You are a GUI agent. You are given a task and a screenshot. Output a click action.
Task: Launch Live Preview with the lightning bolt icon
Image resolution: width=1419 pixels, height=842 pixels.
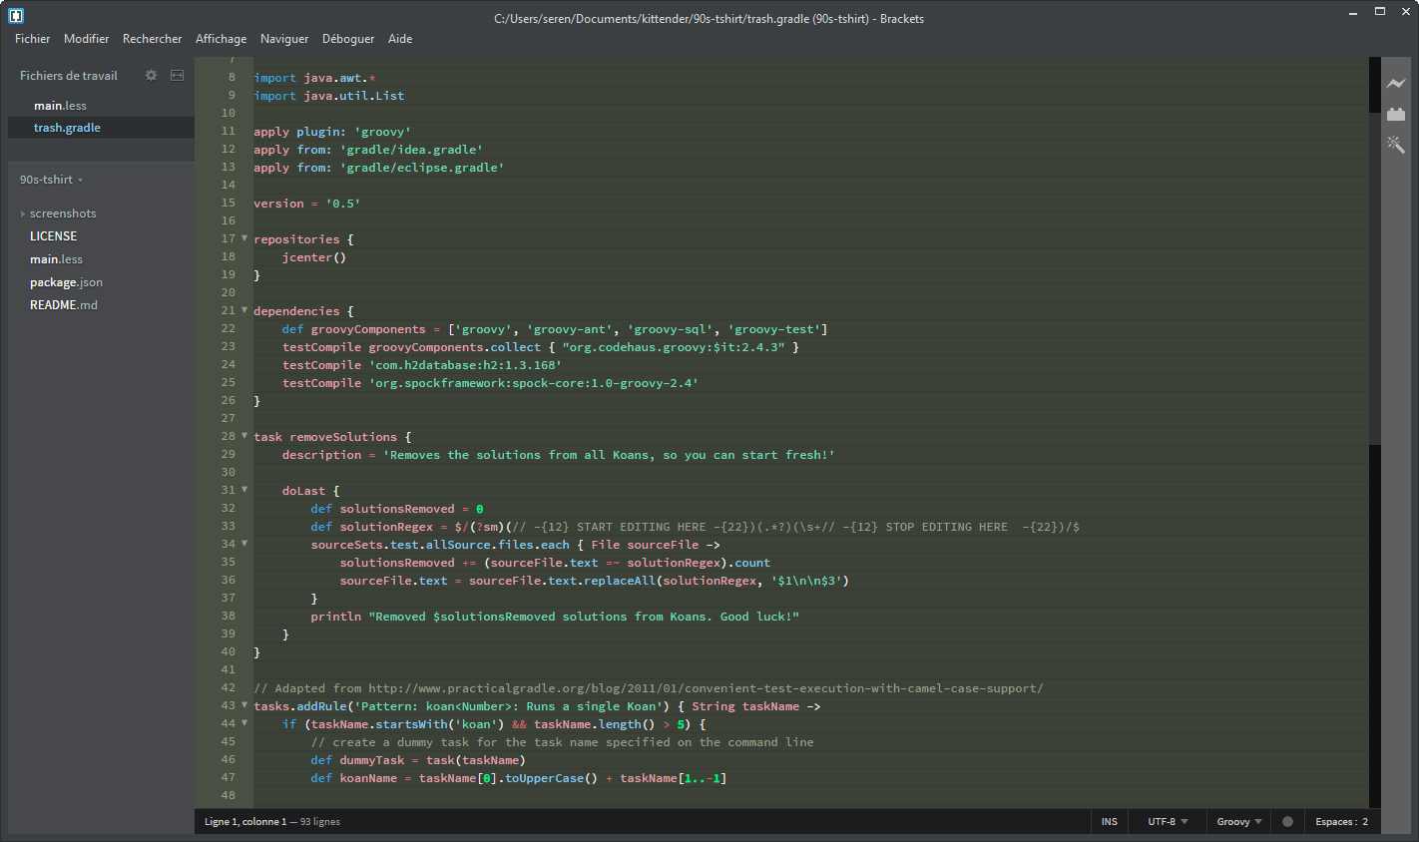[1396, 84]
